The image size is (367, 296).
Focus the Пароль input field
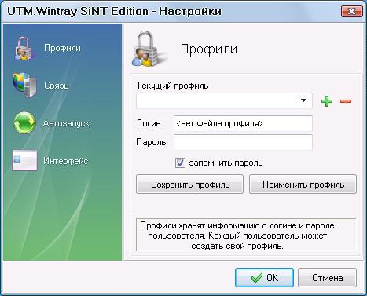coord(243,142)
